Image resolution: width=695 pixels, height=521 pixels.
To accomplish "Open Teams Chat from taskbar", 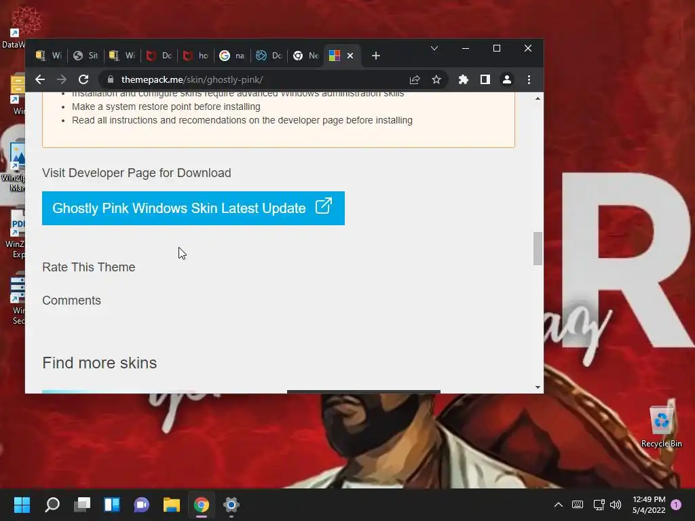I will [x=141, y=505].
